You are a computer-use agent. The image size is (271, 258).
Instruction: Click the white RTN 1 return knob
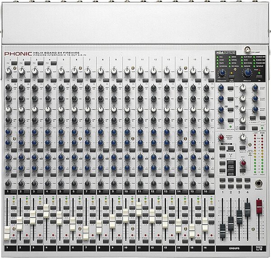[x=243, y=88]
